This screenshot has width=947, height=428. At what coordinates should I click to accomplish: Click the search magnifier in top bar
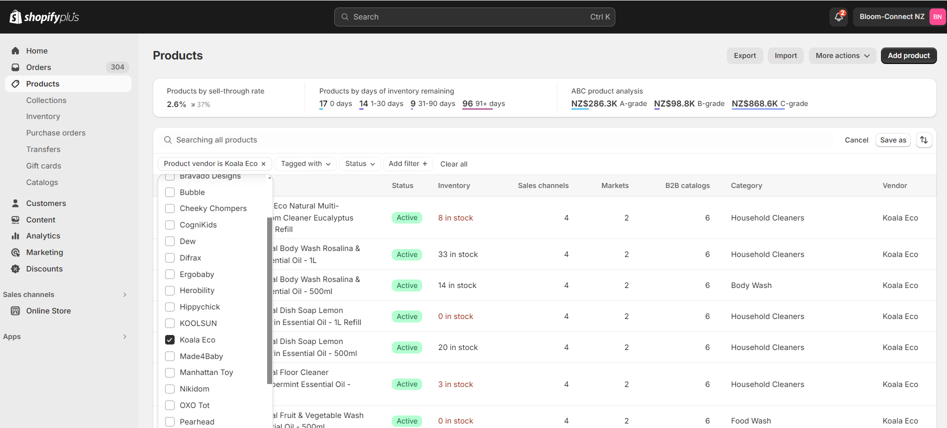tap(345, 17)
